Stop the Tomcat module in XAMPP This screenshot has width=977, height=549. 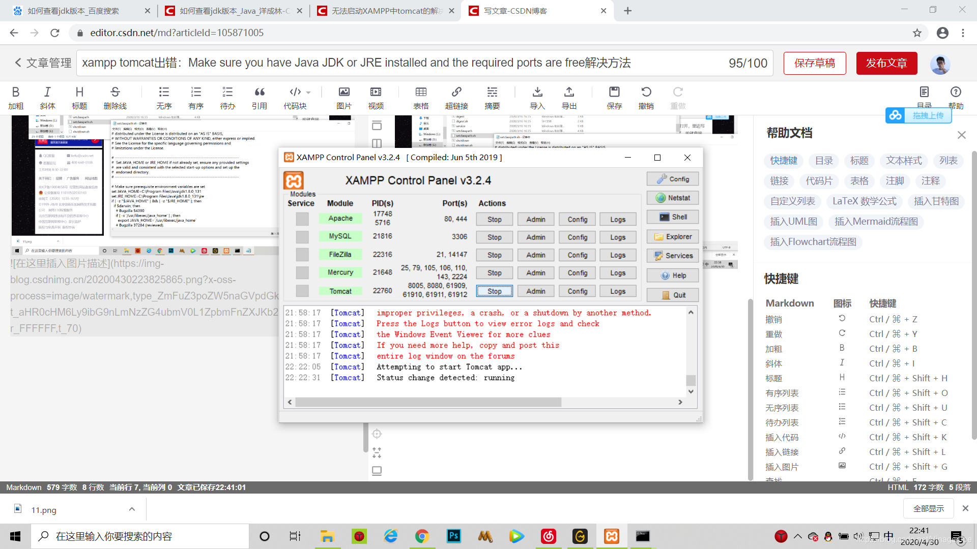coord(494,291)
